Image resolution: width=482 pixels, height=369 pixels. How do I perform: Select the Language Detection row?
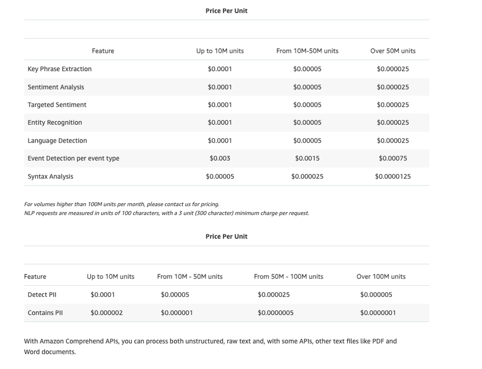tap(57, 140)
